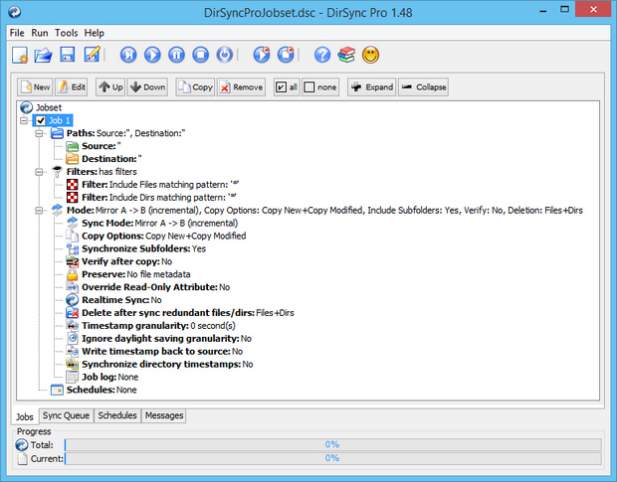Collapse the Paths node expander
The height and width of the screenshot is (482, 617).
[39, 133]
